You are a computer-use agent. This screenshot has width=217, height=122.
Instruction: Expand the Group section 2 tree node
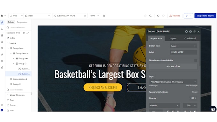pos(8,79)
